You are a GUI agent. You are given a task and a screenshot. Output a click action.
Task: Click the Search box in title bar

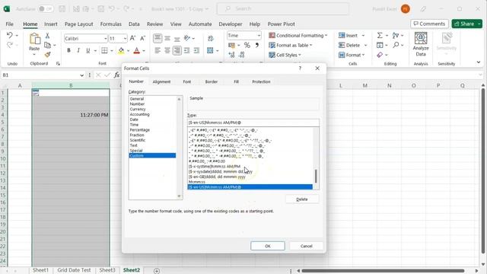(x=282, y=8)
